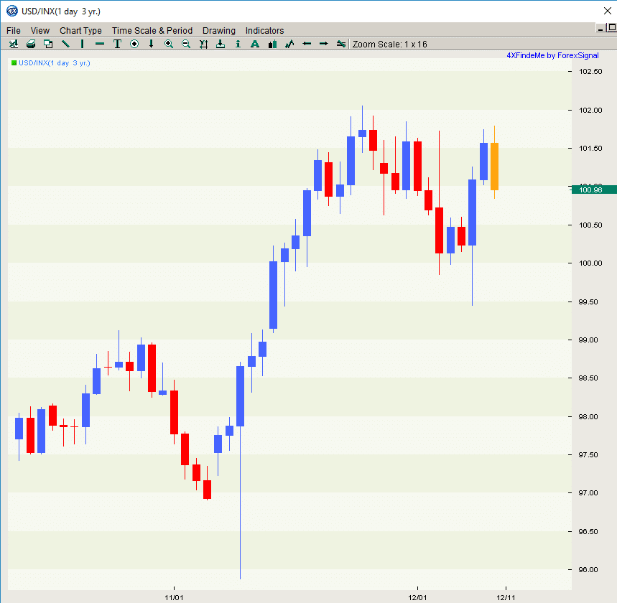The width and height of the screenshot is (617, 603).
Task: Restore the inner chart window
Action: [612, 27]
